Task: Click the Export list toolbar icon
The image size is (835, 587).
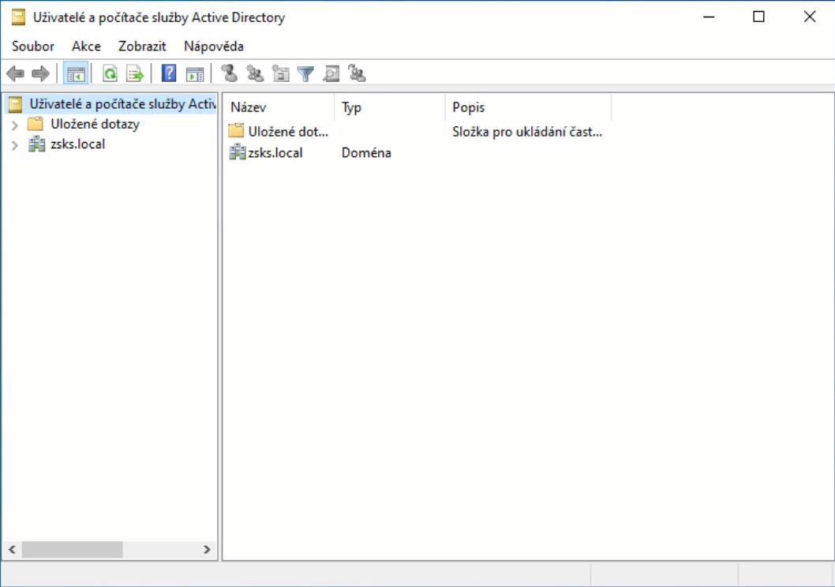Action: point(135,73)
